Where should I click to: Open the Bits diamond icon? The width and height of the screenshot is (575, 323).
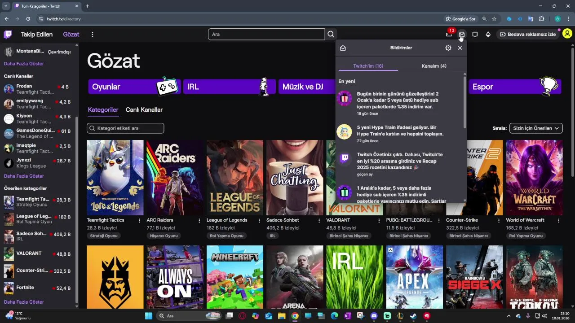(488, 35)
